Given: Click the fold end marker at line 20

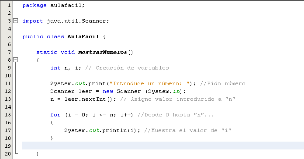Looking at the screenshot, I should click(x=16, y=152).
